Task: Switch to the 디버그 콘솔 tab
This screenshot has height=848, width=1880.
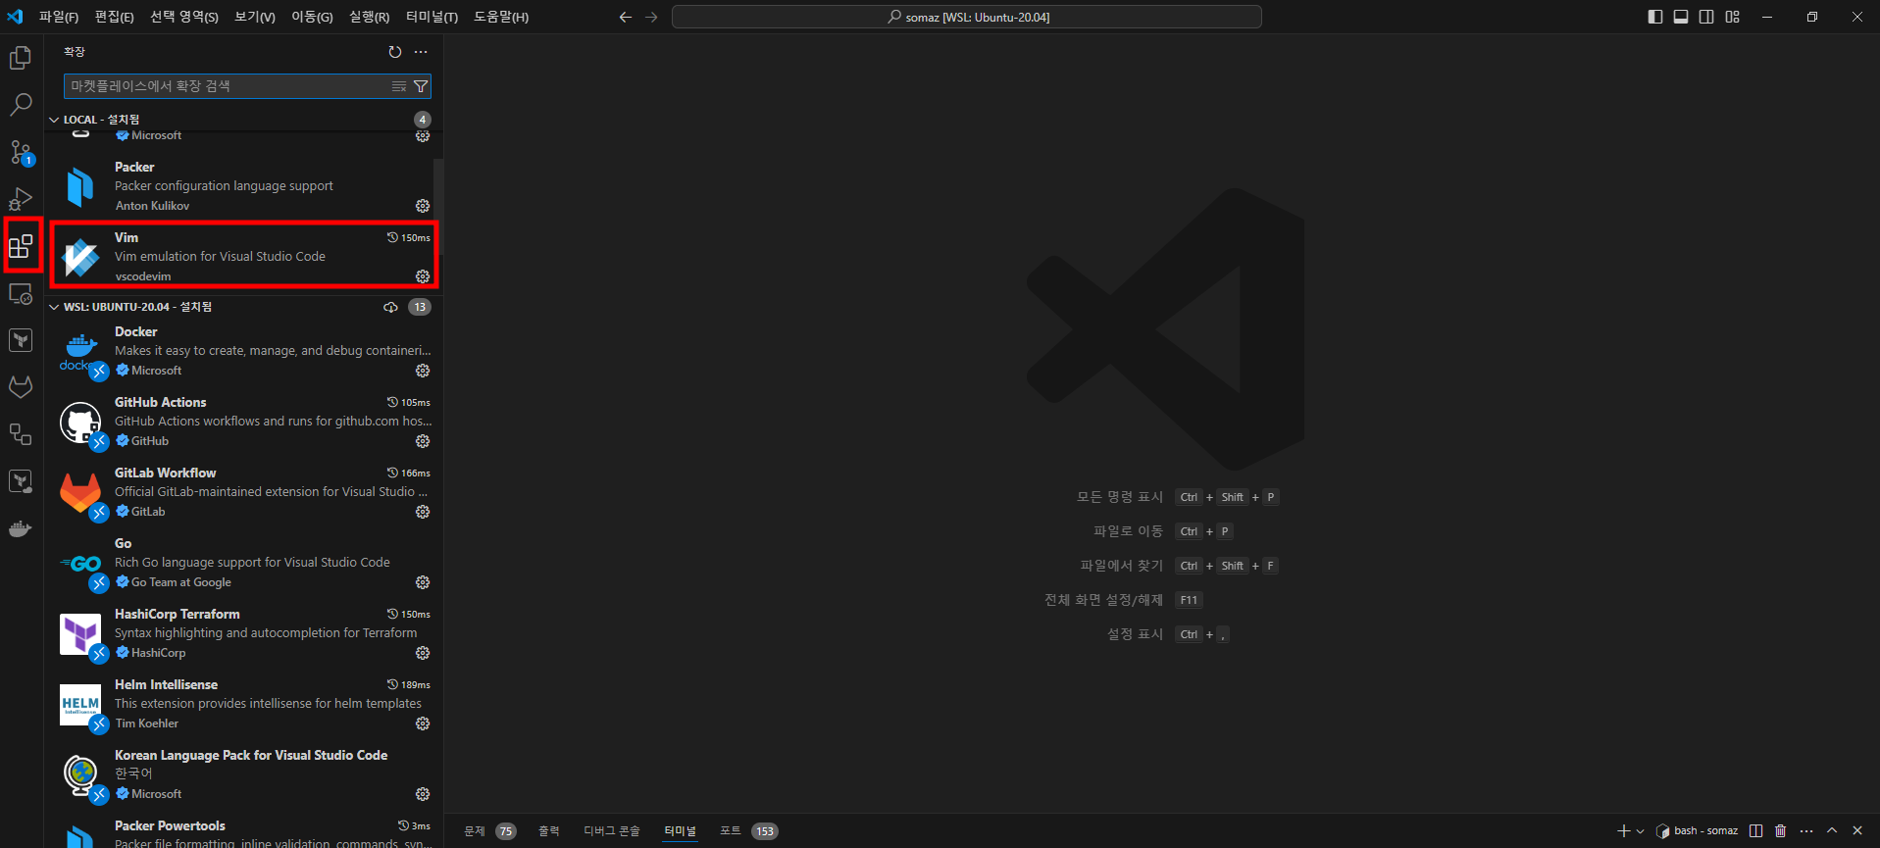Action: point(612,831)
